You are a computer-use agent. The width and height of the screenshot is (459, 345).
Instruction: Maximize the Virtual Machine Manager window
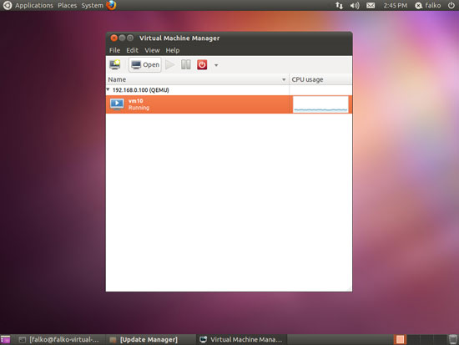coord(130,38)
